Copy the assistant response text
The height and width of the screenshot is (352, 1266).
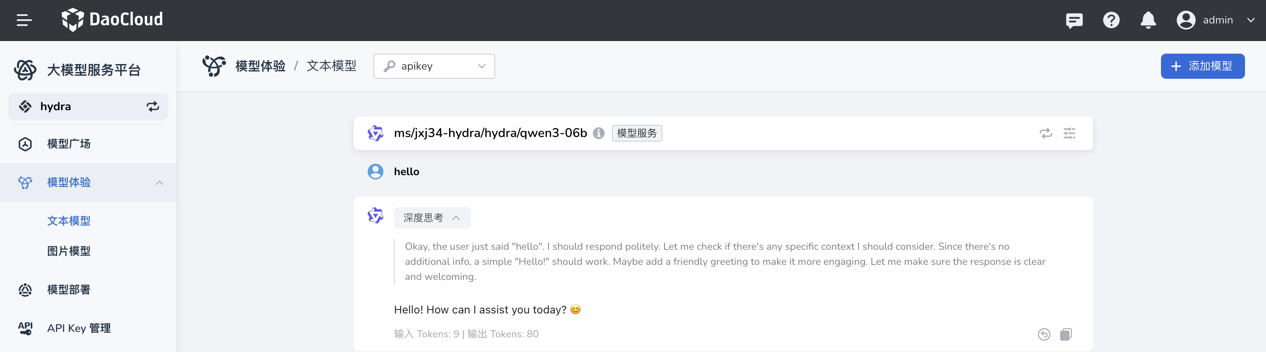tap(1066, 334)
